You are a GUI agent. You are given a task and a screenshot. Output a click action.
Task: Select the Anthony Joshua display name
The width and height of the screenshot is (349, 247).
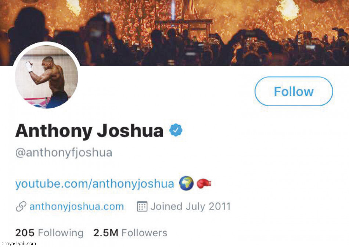[89, 130]
